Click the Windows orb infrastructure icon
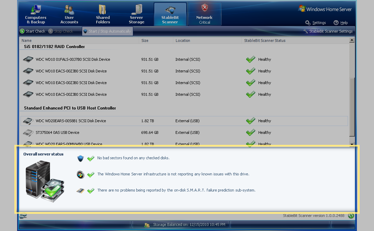 click(x=80, y=175)
